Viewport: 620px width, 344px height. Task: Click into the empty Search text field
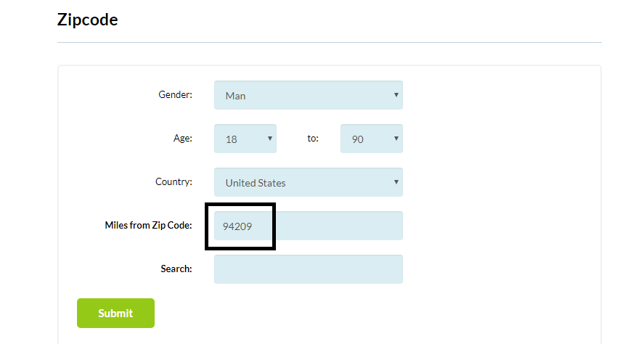click(x=308, y=269)
